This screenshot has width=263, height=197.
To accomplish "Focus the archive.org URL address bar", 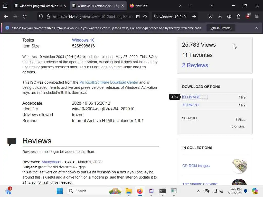I will point(93,17).
